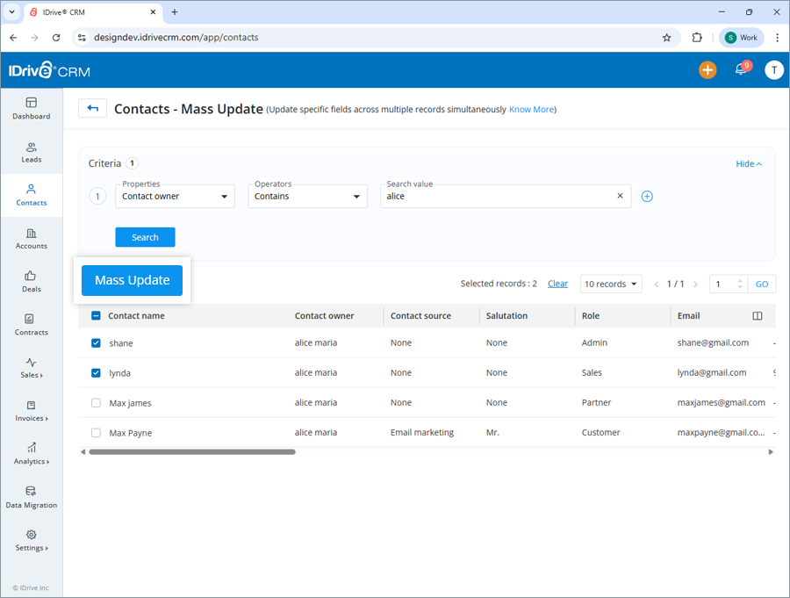Collapse the Criteria panel using Hide
The height and width of the screenshot is (598, 790).
(x=747, y=163)
